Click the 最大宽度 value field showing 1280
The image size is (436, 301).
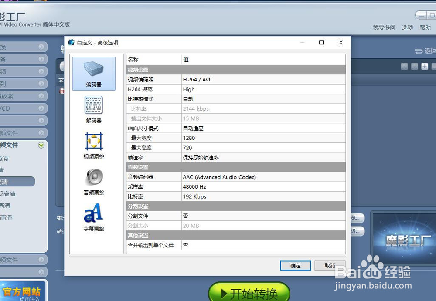tap(218, 138)
